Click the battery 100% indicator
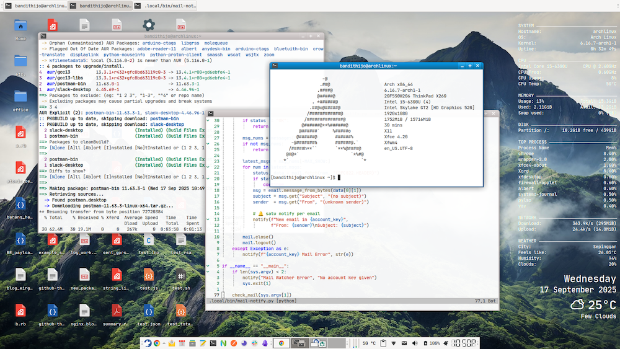This screenshot has height=349, width=620. click(431, 343)
